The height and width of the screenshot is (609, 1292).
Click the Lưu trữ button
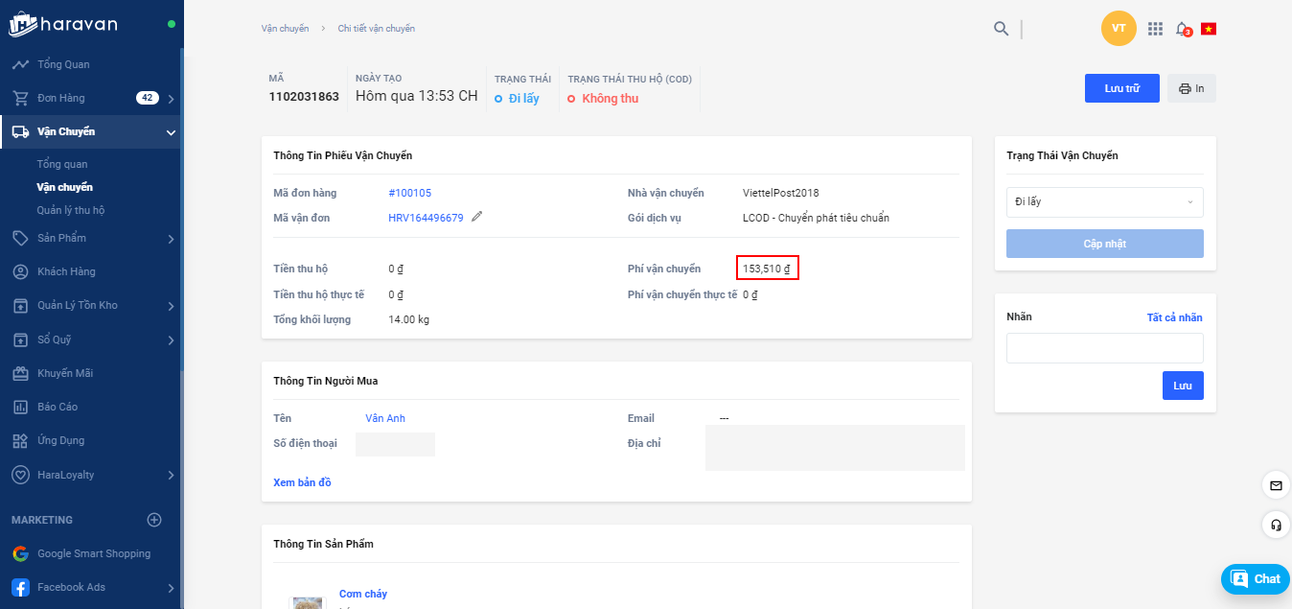pos(1121,88)
